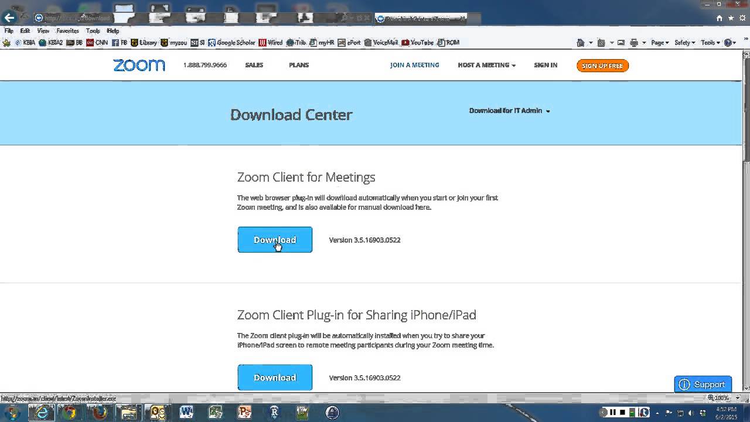Launch Firefox from the taskbar
The height and width of the screenshot is (422, 750).
click(x=100, y=413)
